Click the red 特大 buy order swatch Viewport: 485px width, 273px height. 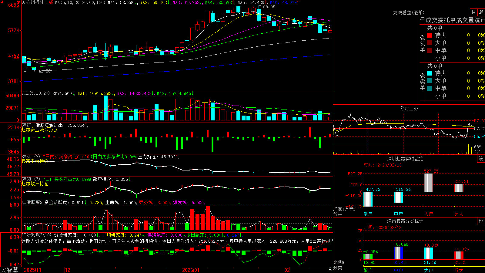point(429,35)
